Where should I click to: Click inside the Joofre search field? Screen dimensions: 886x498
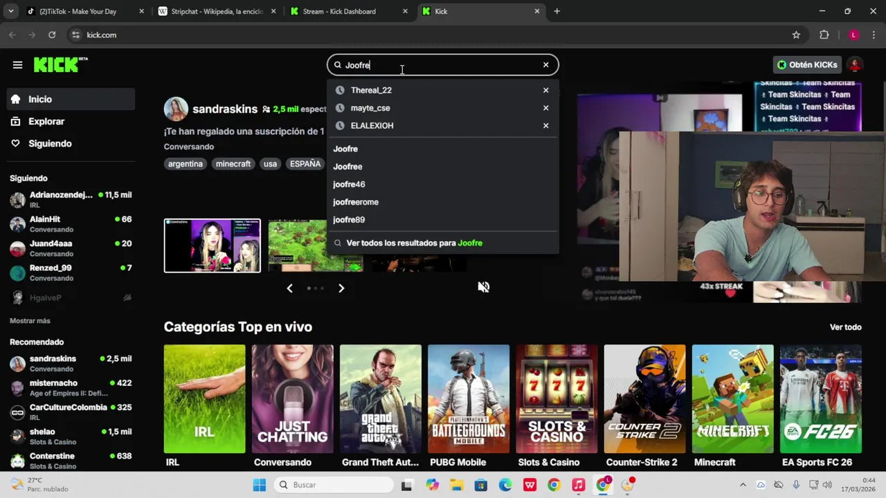coord(442,65)
